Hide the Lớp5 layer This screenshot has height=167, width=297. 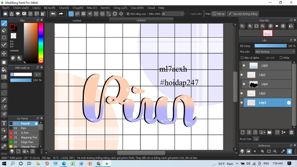244,66
